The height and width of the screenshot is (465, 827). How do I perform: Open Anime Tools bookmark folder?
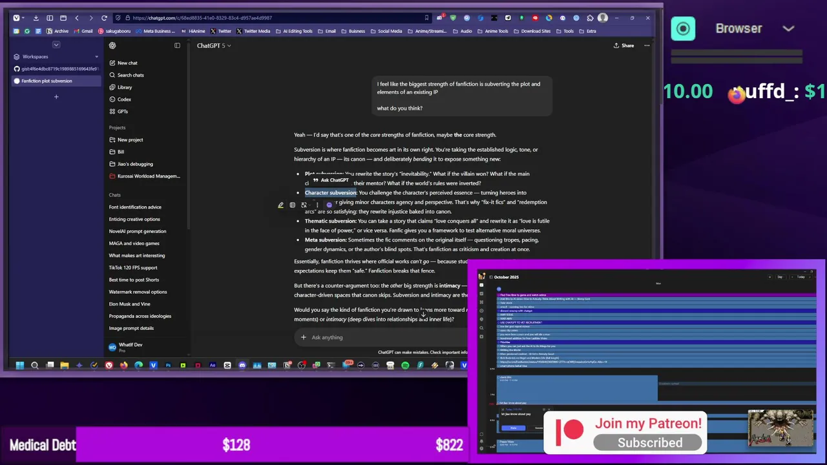(x=492, y=31)
